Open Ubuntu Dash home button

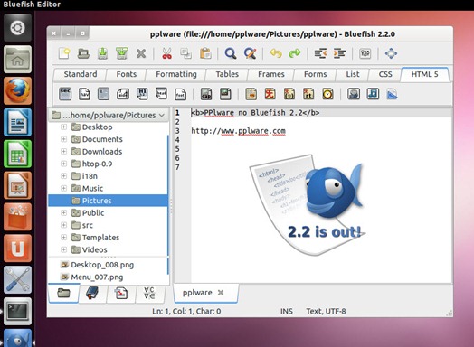pos(17,28)
